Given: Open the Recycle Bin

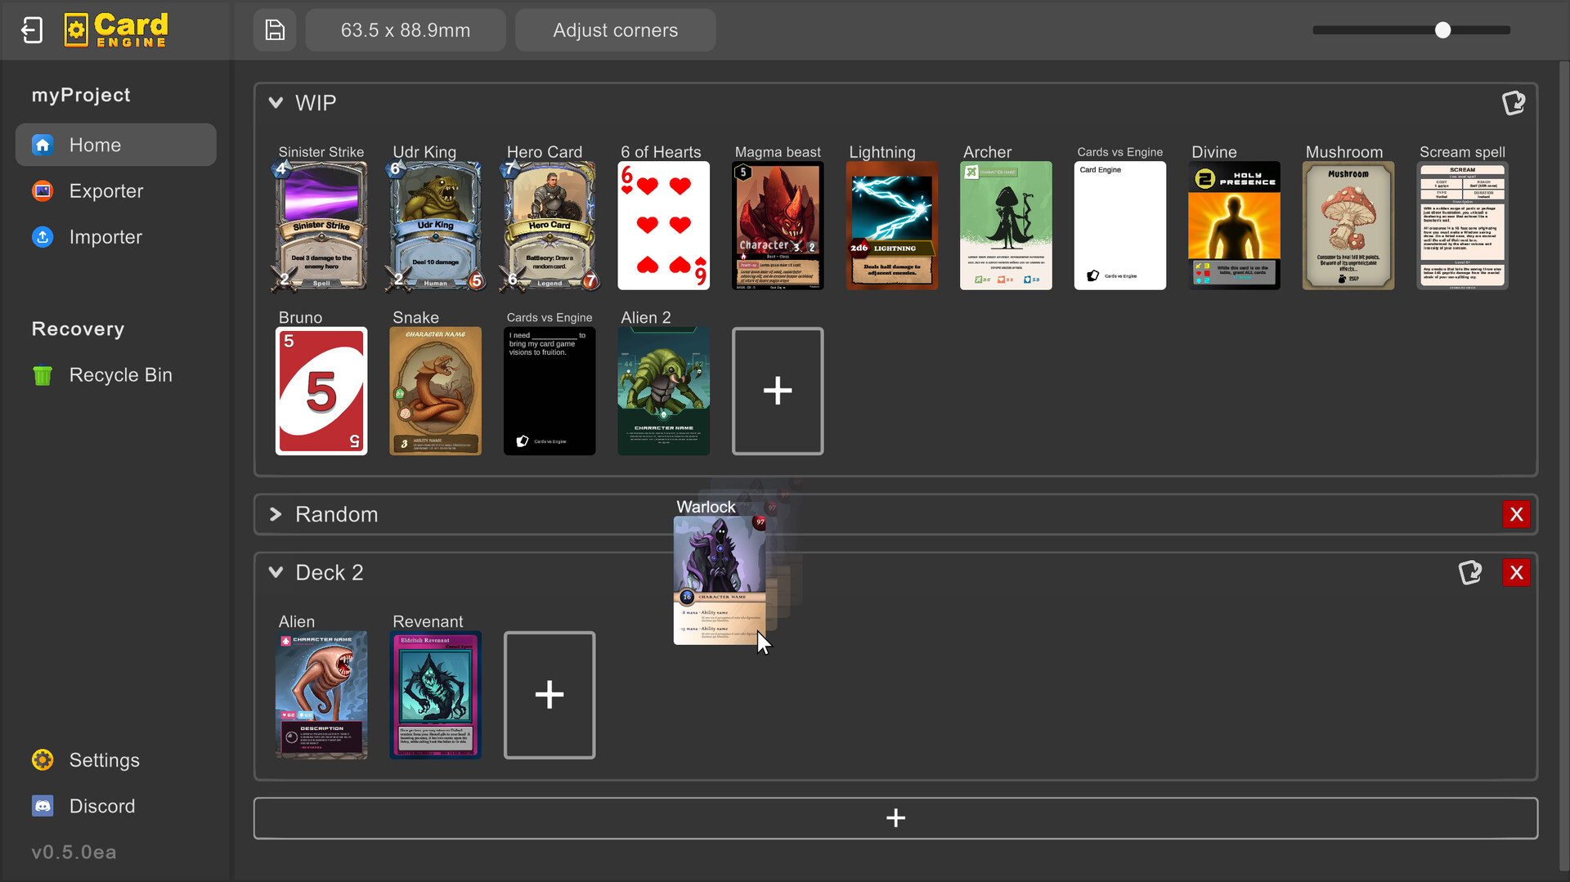Looking at the screenshot, I should pyautogui.click(x=120, y=374).
